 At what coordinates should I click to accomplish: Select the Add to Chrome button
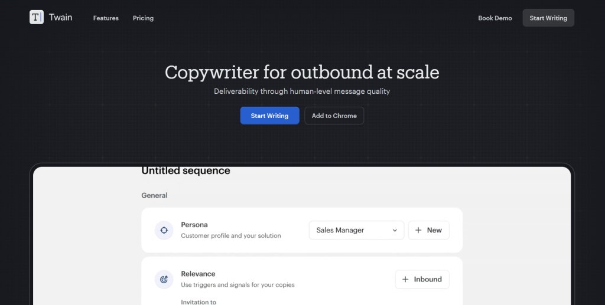[334, 116]
